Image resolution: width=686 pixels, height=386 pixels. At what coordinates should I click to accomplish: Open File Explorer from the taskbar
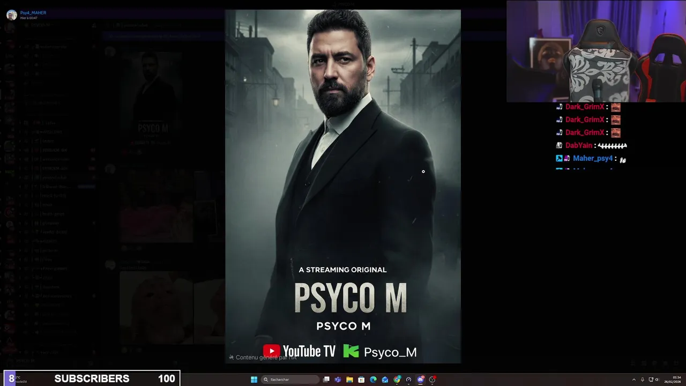[349, 380]
